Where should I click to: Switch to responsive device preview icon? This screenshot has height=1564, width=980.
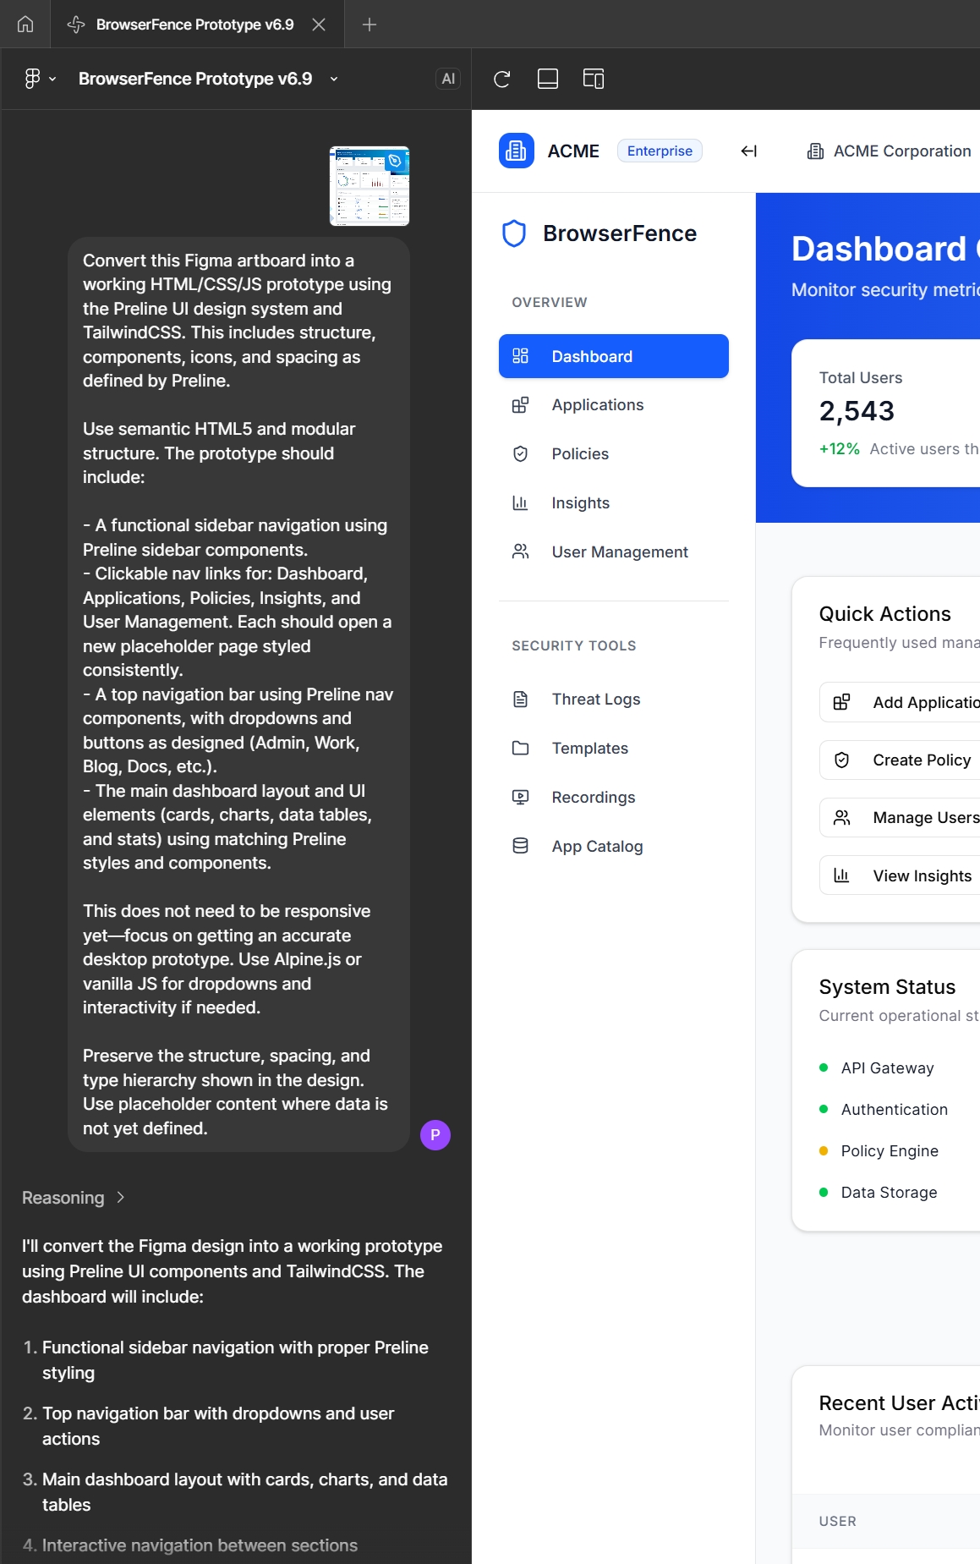coord(594,79)
